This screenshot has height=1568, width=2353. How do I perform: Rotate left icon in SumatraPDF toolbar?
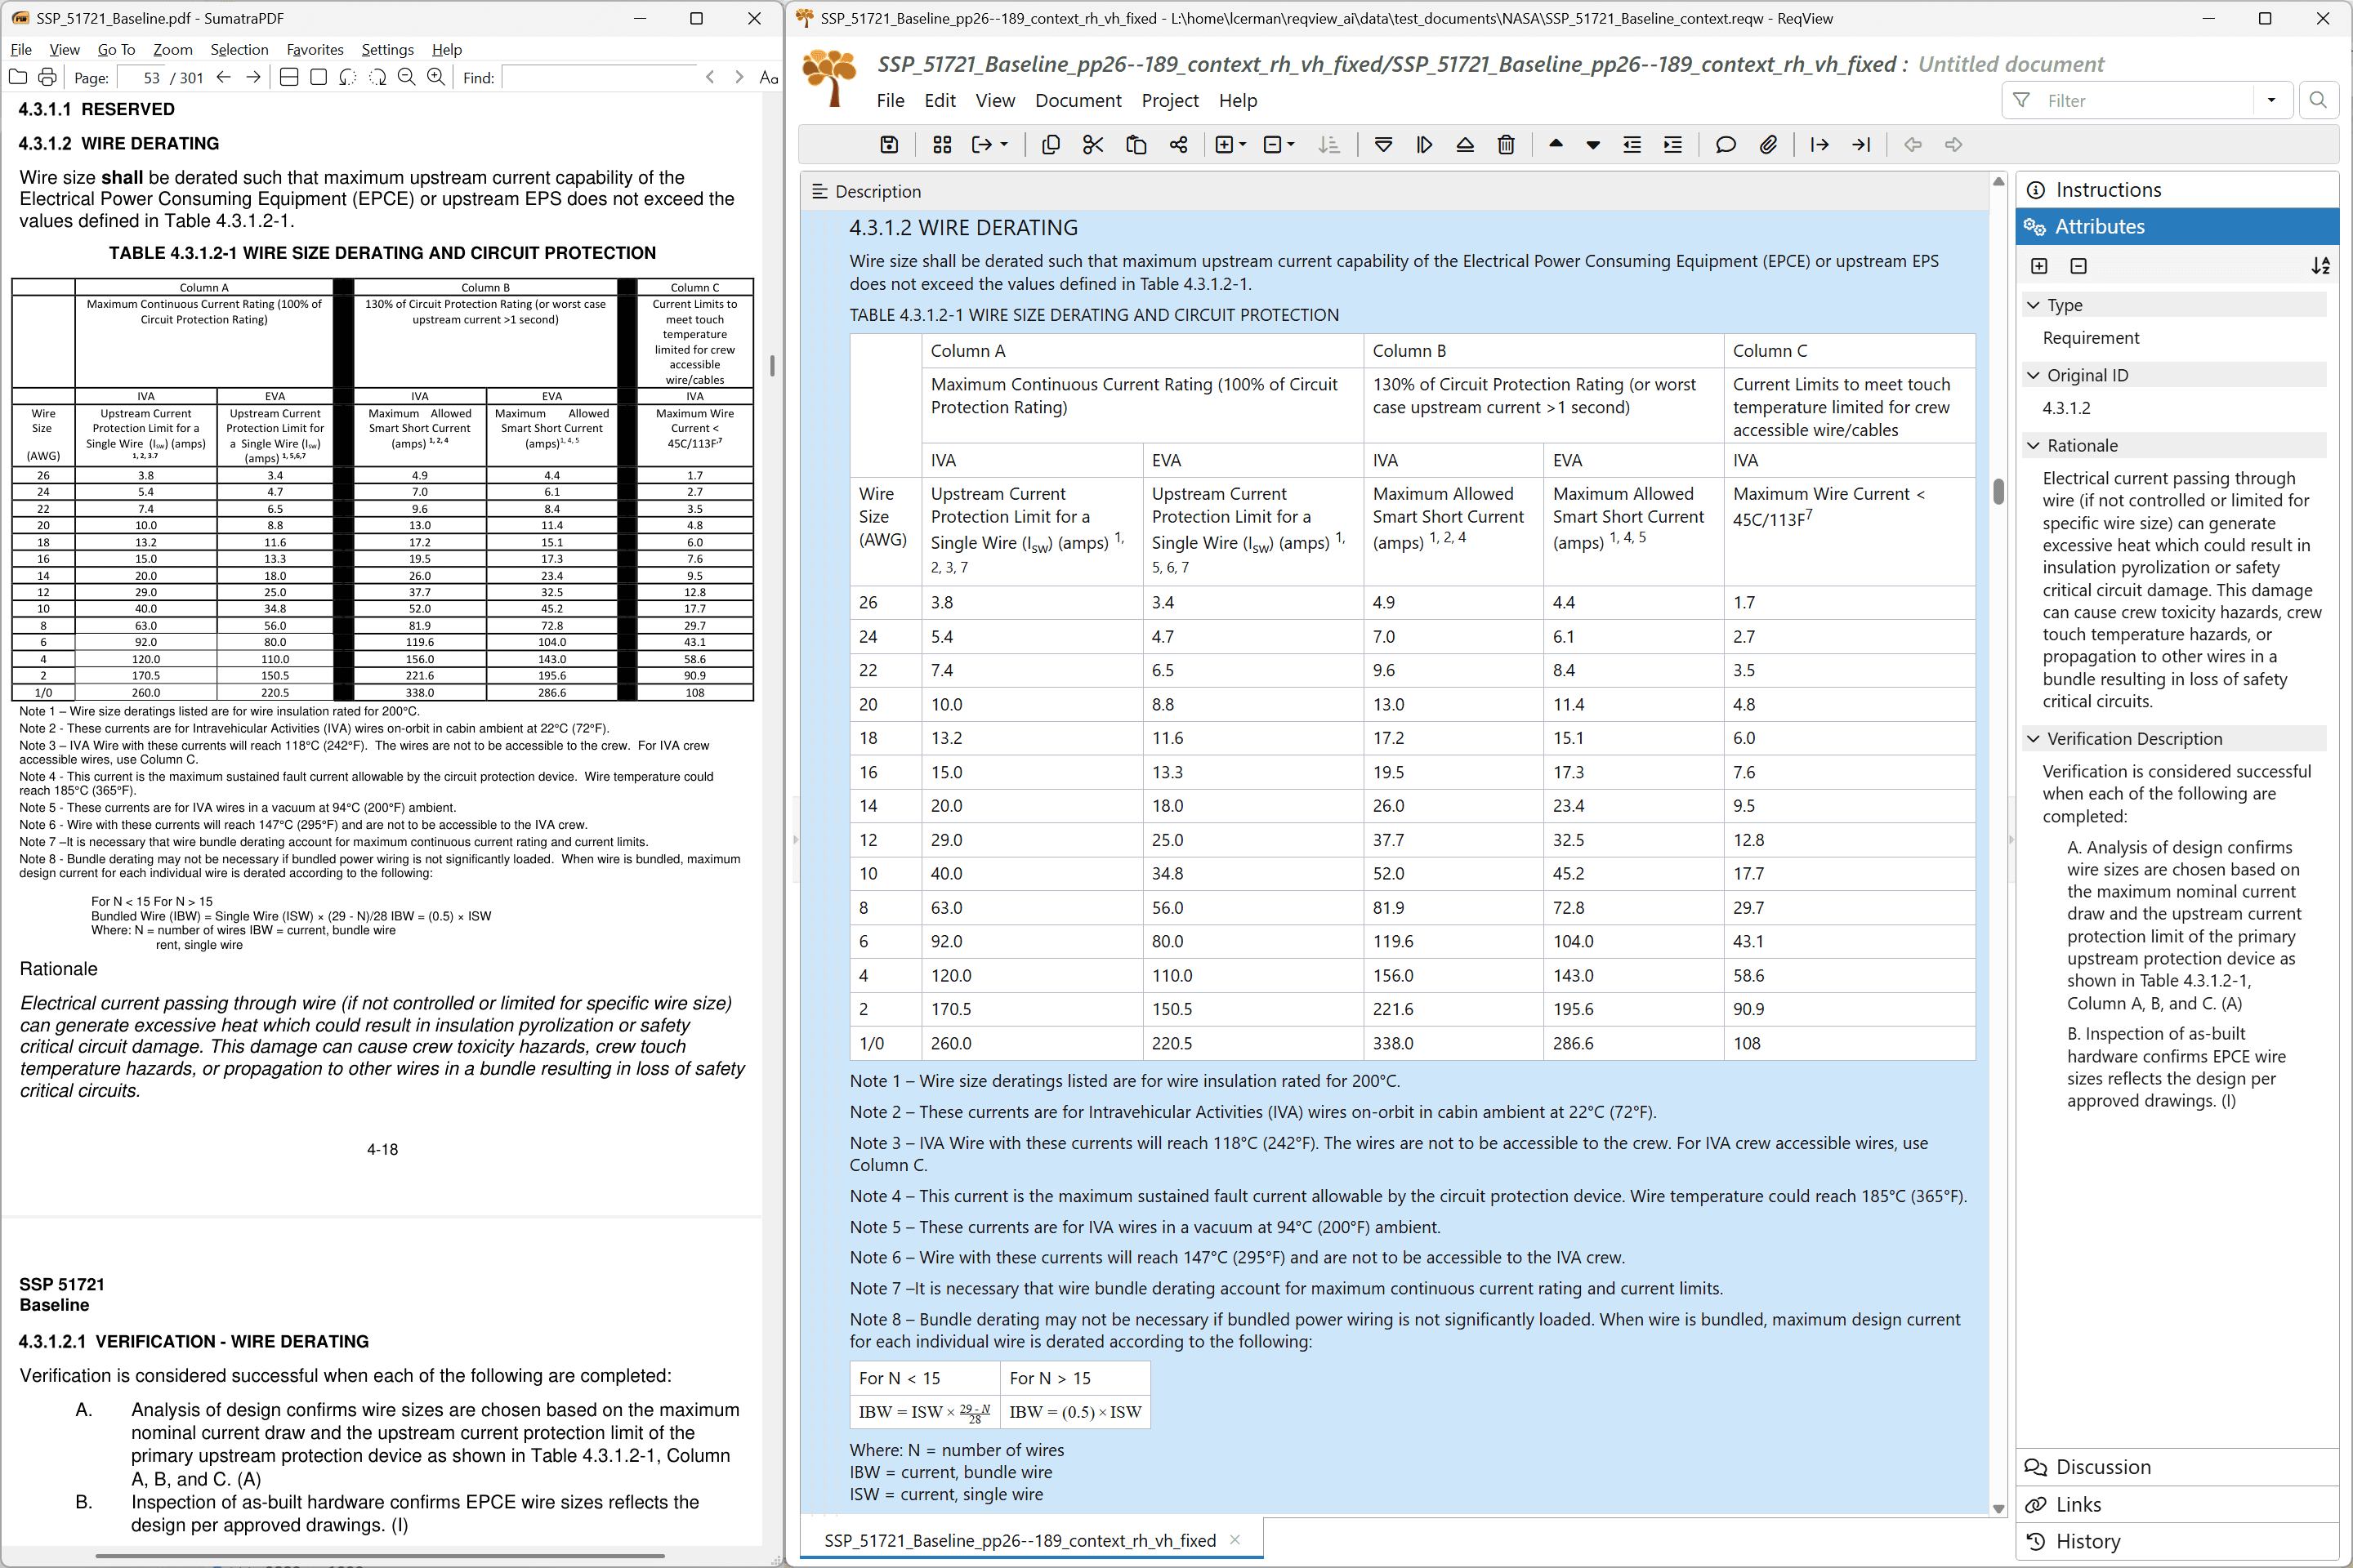[347, 77]
